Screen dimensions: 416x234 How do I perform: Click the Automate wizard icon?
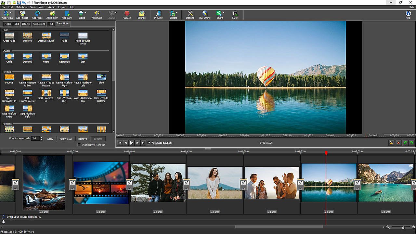tap(97, 15)
